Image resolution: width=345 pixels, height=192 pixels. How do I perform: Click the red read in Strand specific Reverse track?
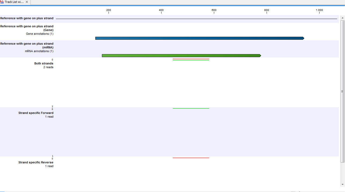pos(191,158)
